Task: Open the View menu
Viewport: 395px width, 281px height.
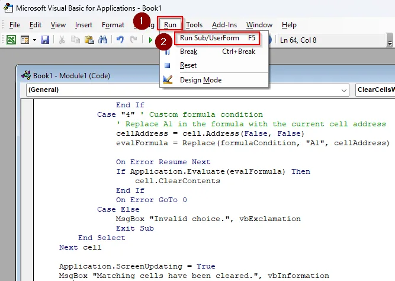Action: tap(58, 25)
